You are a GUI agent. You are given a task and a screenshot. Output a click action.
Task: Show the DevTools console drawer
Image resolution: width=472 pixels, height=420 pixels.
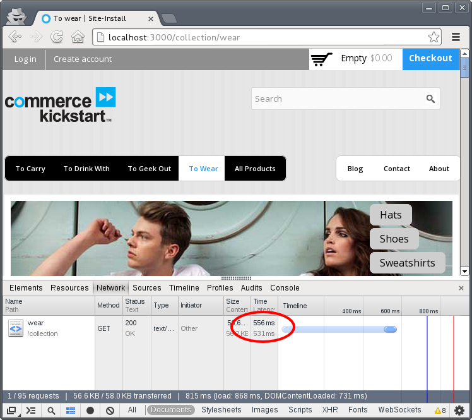tap(31, 411)
